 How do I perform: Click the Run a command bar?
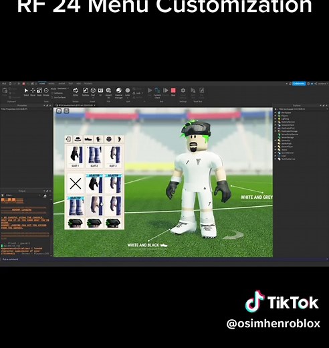[164, 259]
